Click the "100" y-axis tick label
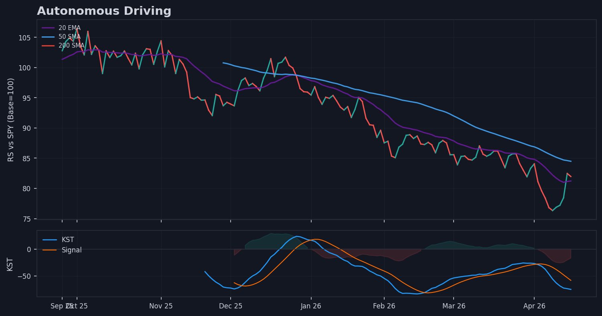The width and height of the screenshot is (602, 316). [x=26, y=68]
